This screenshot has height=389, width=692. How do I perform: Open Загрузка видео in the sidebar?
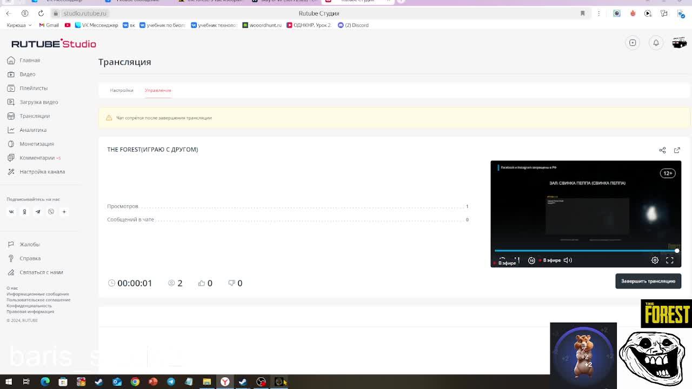click(32, 102)
